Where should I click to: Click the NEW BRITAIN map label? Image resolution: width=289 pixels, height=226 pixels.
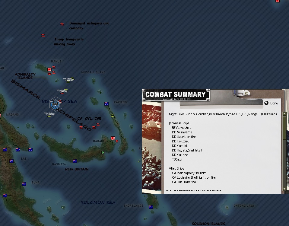click(77, 169)
